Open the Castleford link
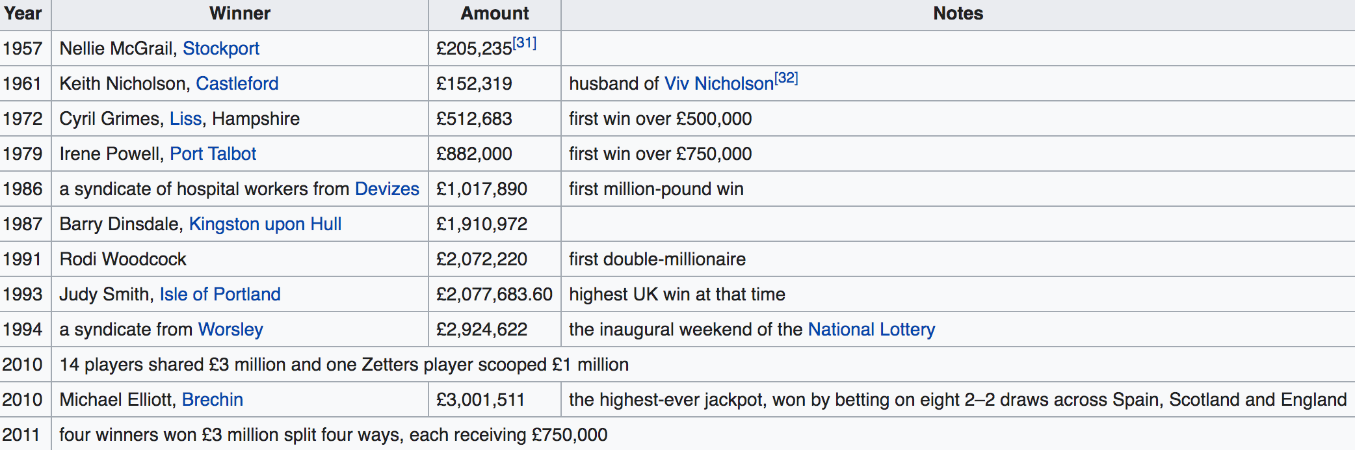 point(237,84)
